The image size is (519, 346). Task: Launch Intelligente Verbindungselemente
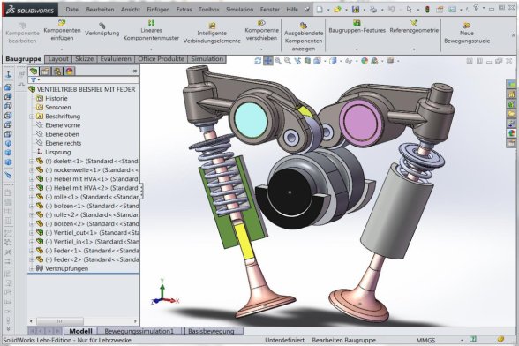click(x=212, y=34)
